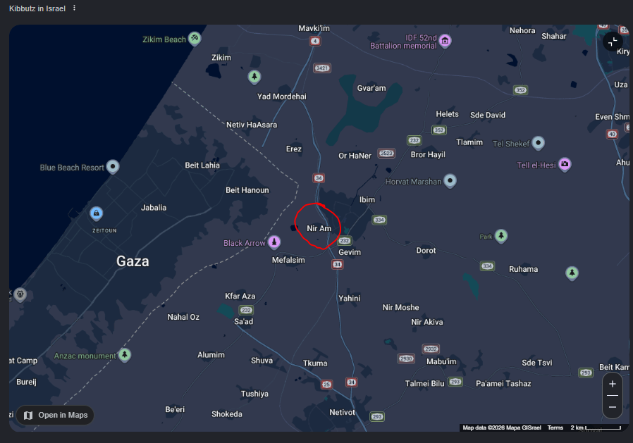Select the Ruhama label
This screenshot has width=633, height=443.
pyautogui.click(x=523, y=269)
